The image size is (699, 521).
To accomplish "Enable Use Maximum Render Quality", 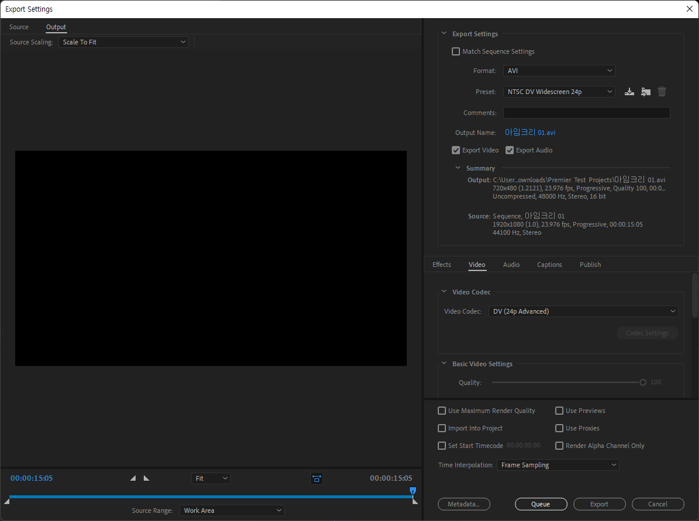I will pos(442,411).
